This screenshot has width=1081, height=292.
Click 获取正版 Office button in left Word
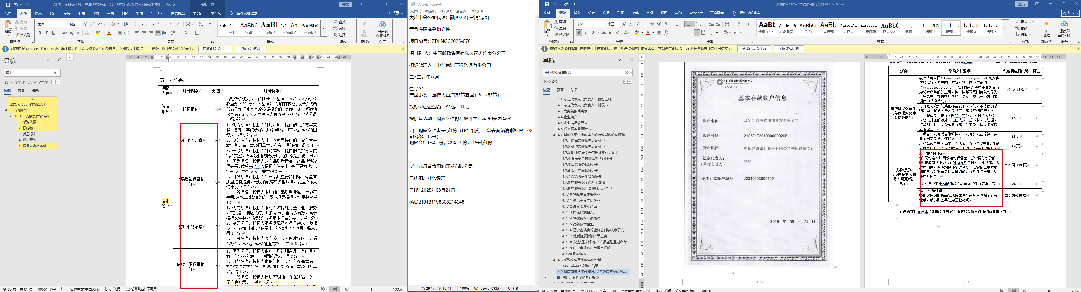click(x=215, y=49)
